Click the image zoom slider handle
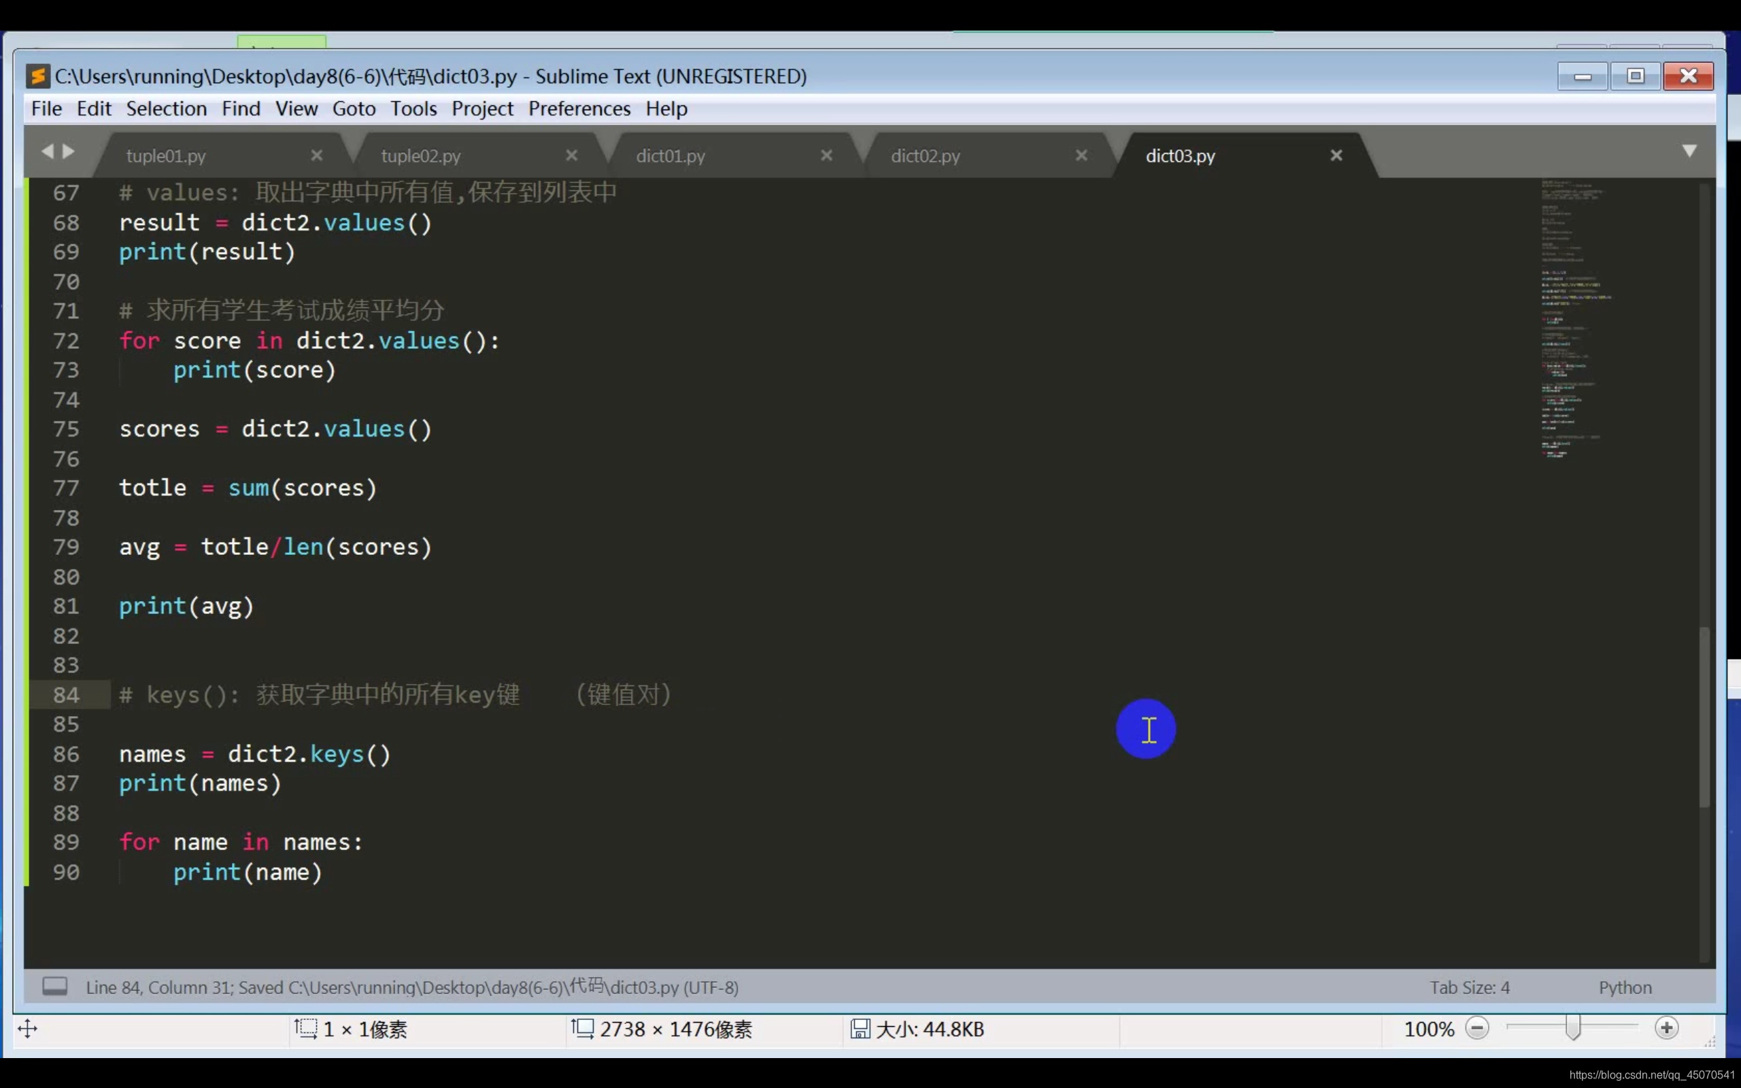 1572,1028
